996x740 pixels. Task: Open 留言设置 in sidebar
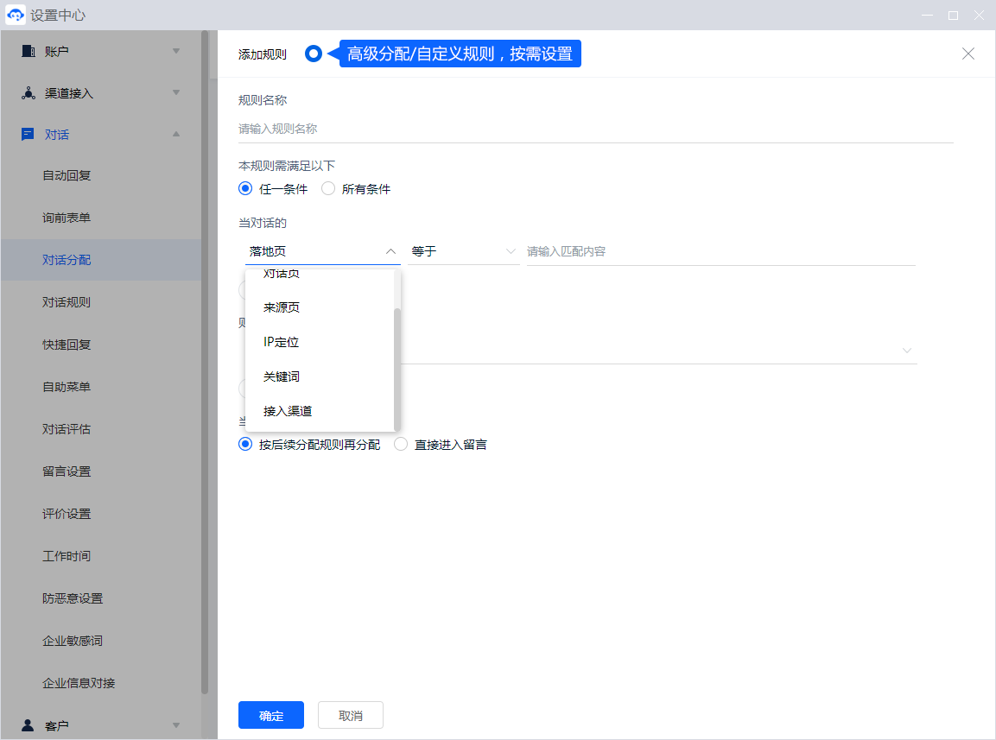[x=67, y=471]
